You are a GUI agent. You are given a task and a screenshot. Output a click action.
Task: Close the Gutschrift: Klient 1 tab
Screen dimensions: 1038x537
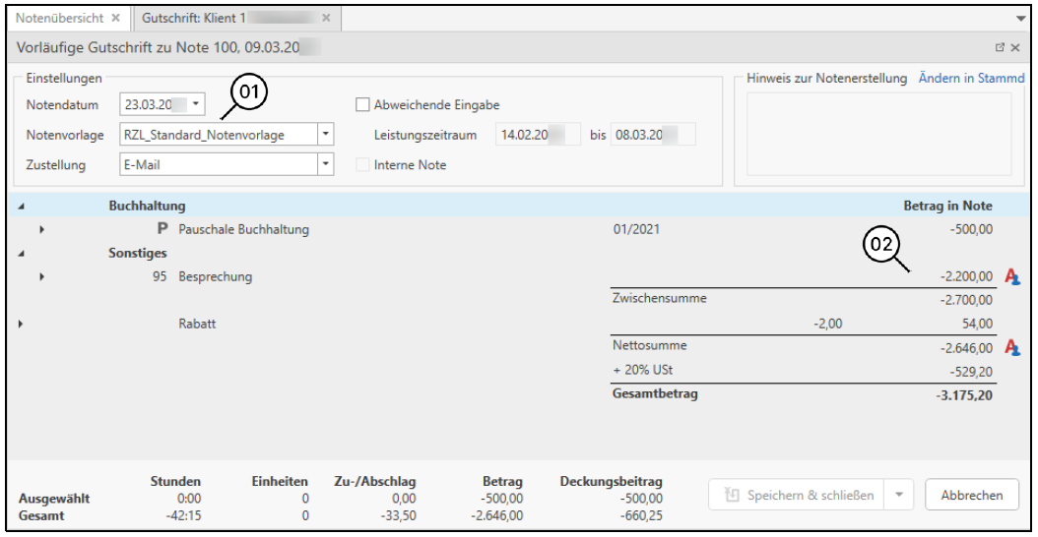pyautogui.click(x=326, y=19)
